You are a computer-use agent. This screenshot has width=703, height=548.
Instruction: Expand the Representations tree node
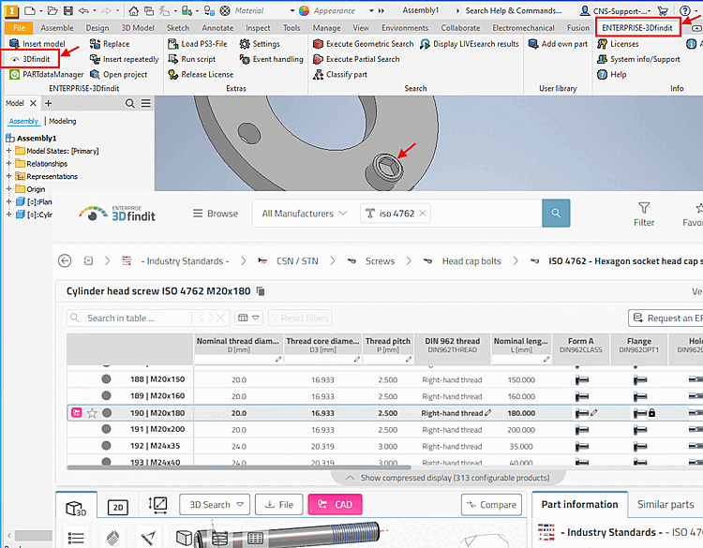tap(8, 176)
